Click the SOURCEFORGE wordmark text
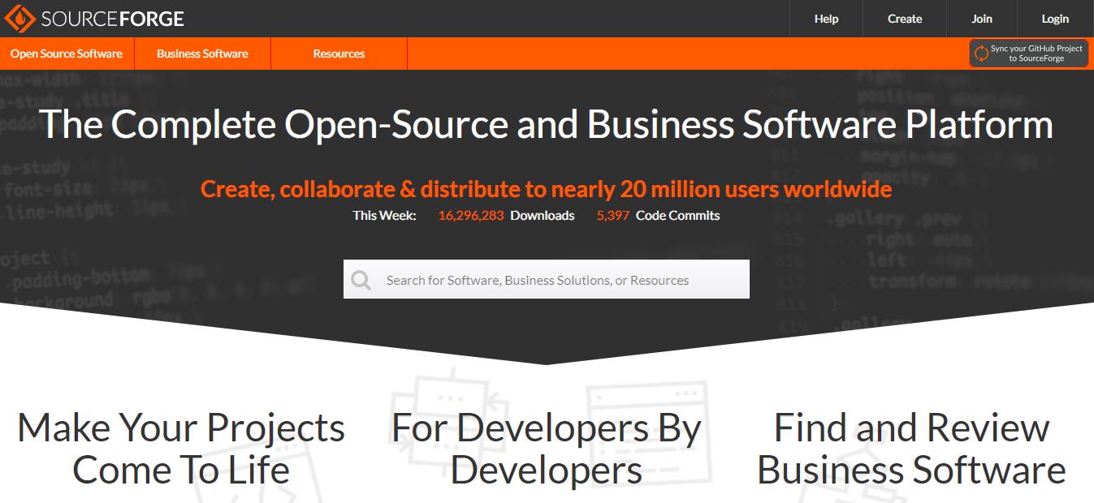The image size is (1094, 503). coord(112,18)
